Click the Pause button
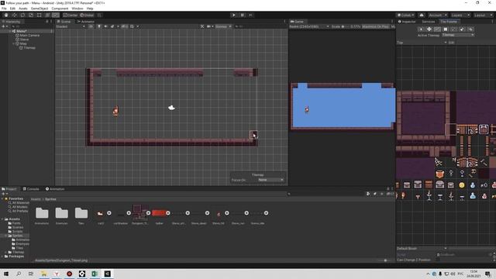 point(243,15)
